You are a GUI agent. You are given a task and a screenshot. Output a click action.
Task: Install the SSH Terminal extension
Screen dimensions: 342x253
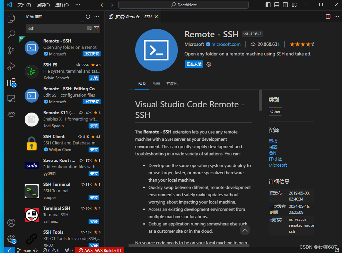[x=94, y=198]
